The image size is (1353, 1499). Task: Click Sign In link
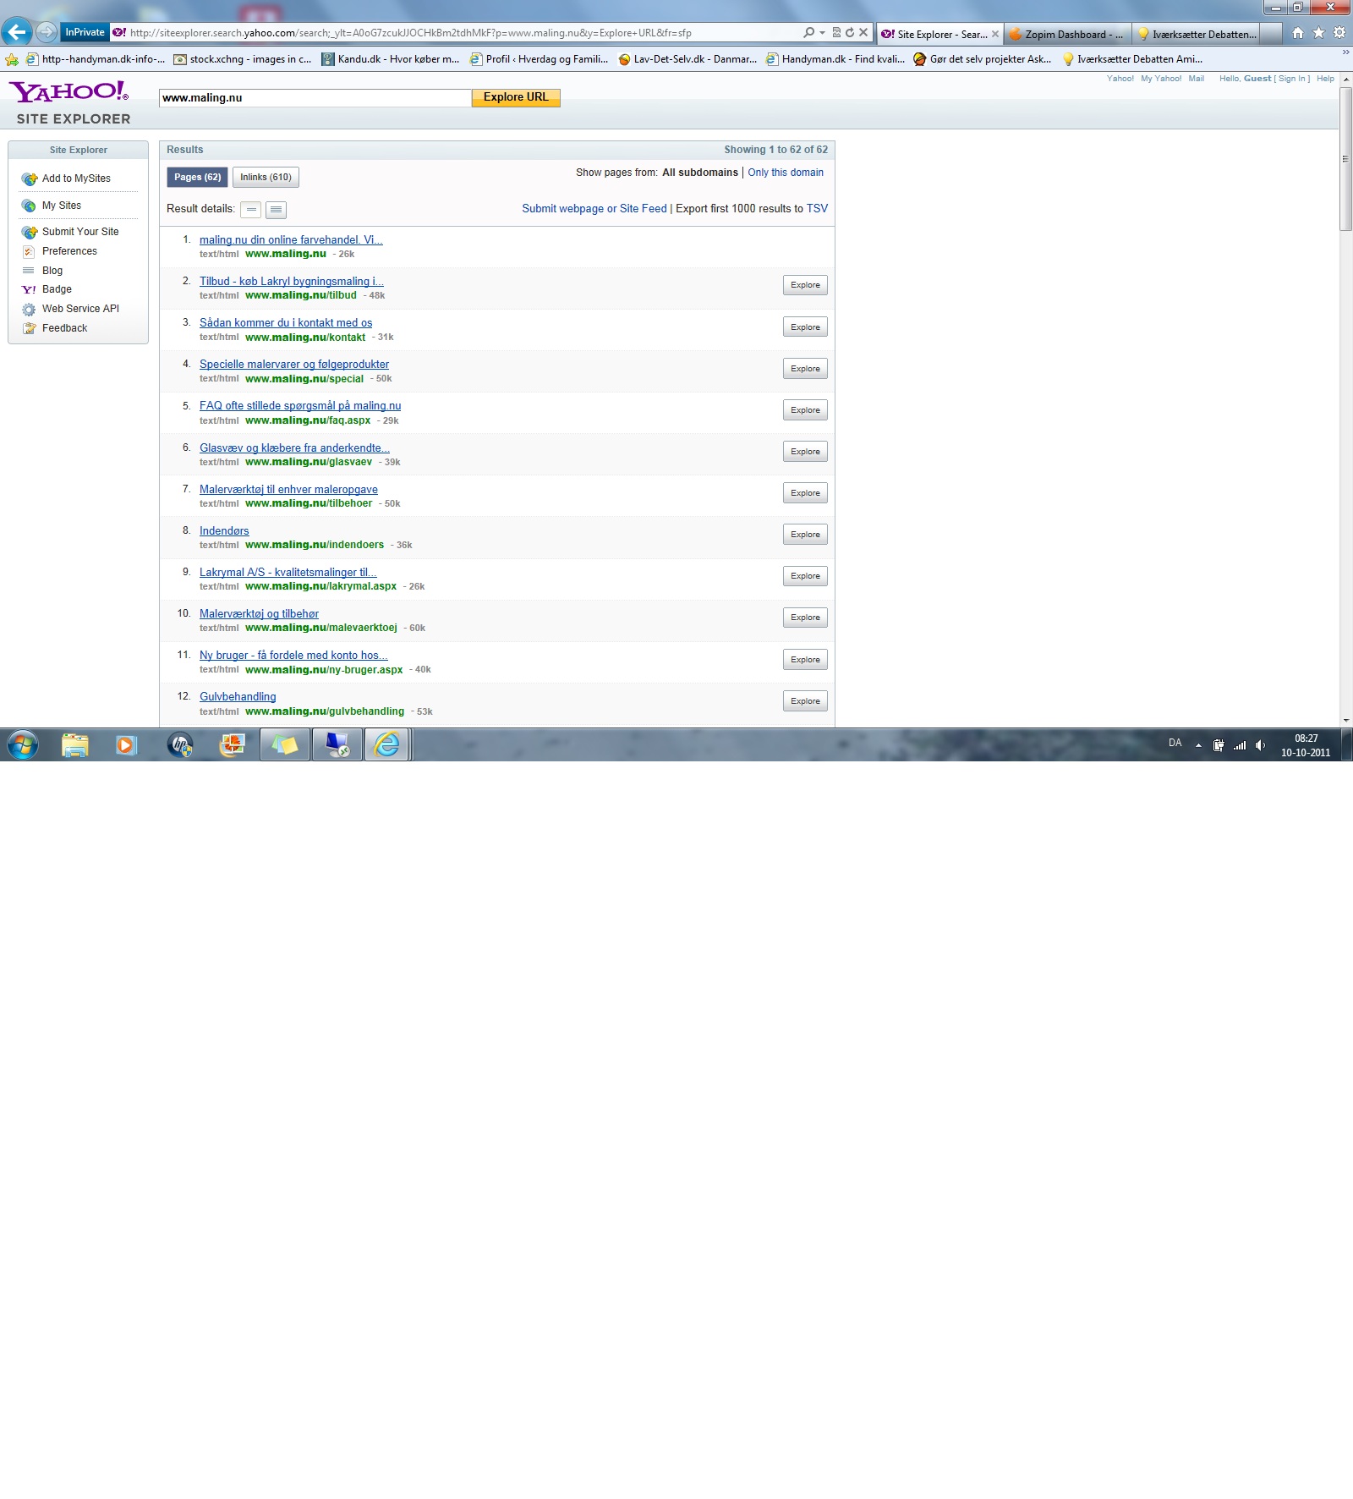tap(1291, 79)
